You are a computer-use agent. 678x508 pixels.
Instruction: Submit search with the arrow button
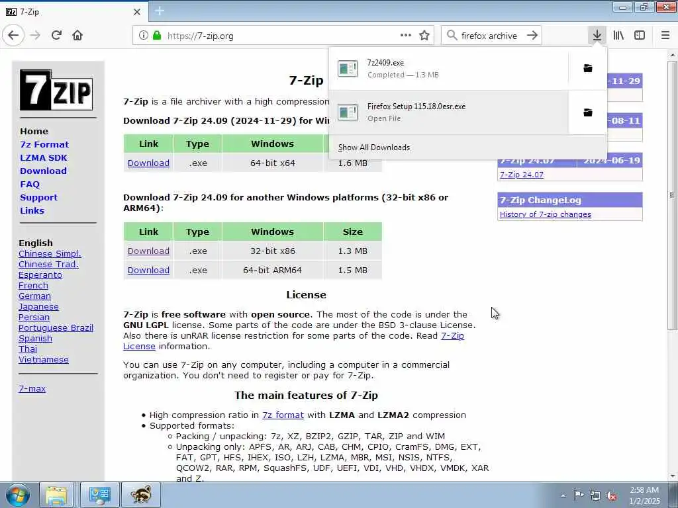click(532, 36)
